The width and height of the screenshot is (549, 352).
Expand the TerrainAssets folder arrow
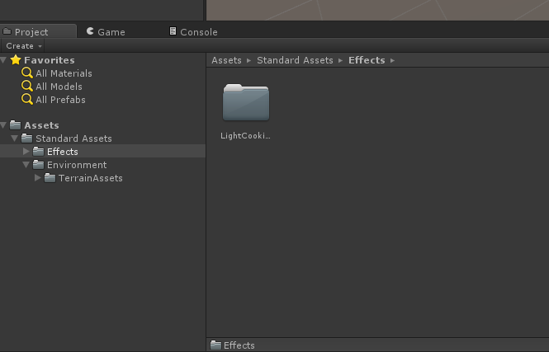37,178
